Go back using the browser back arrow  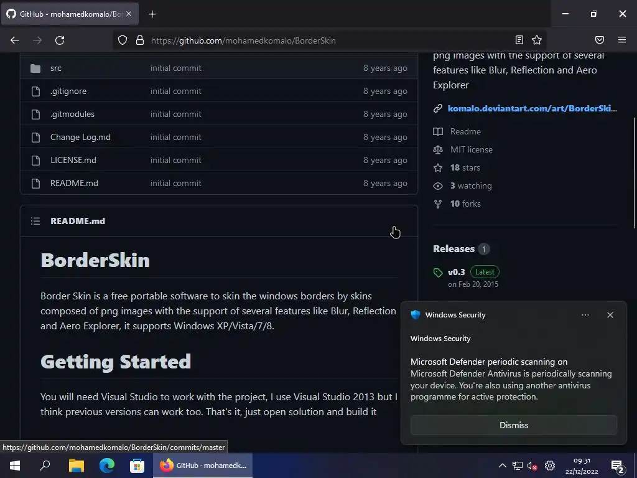click(15, 40)
